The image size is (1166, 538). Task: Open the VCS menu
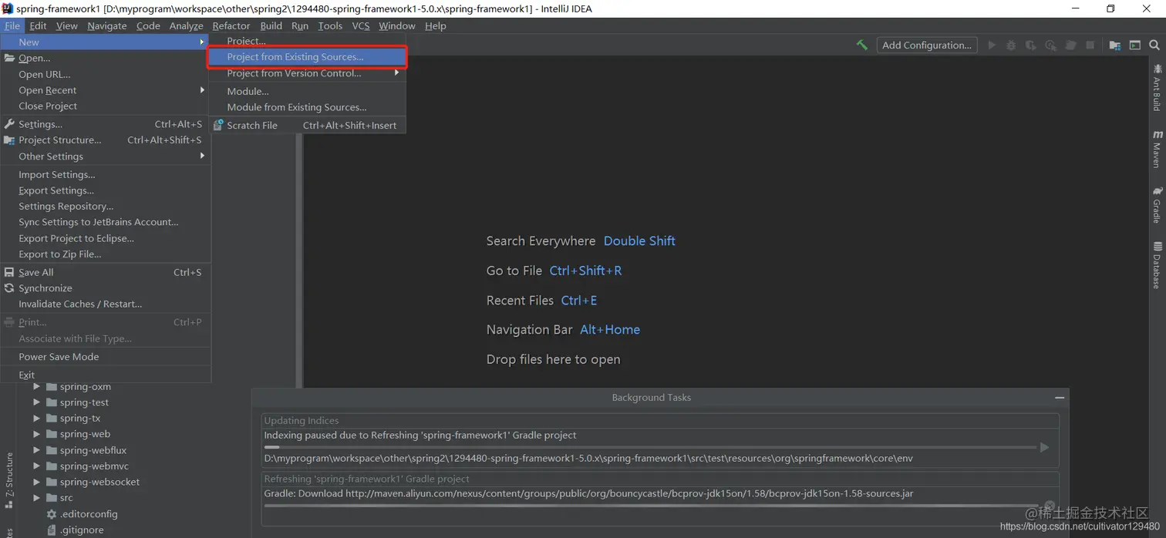[361, 25]
